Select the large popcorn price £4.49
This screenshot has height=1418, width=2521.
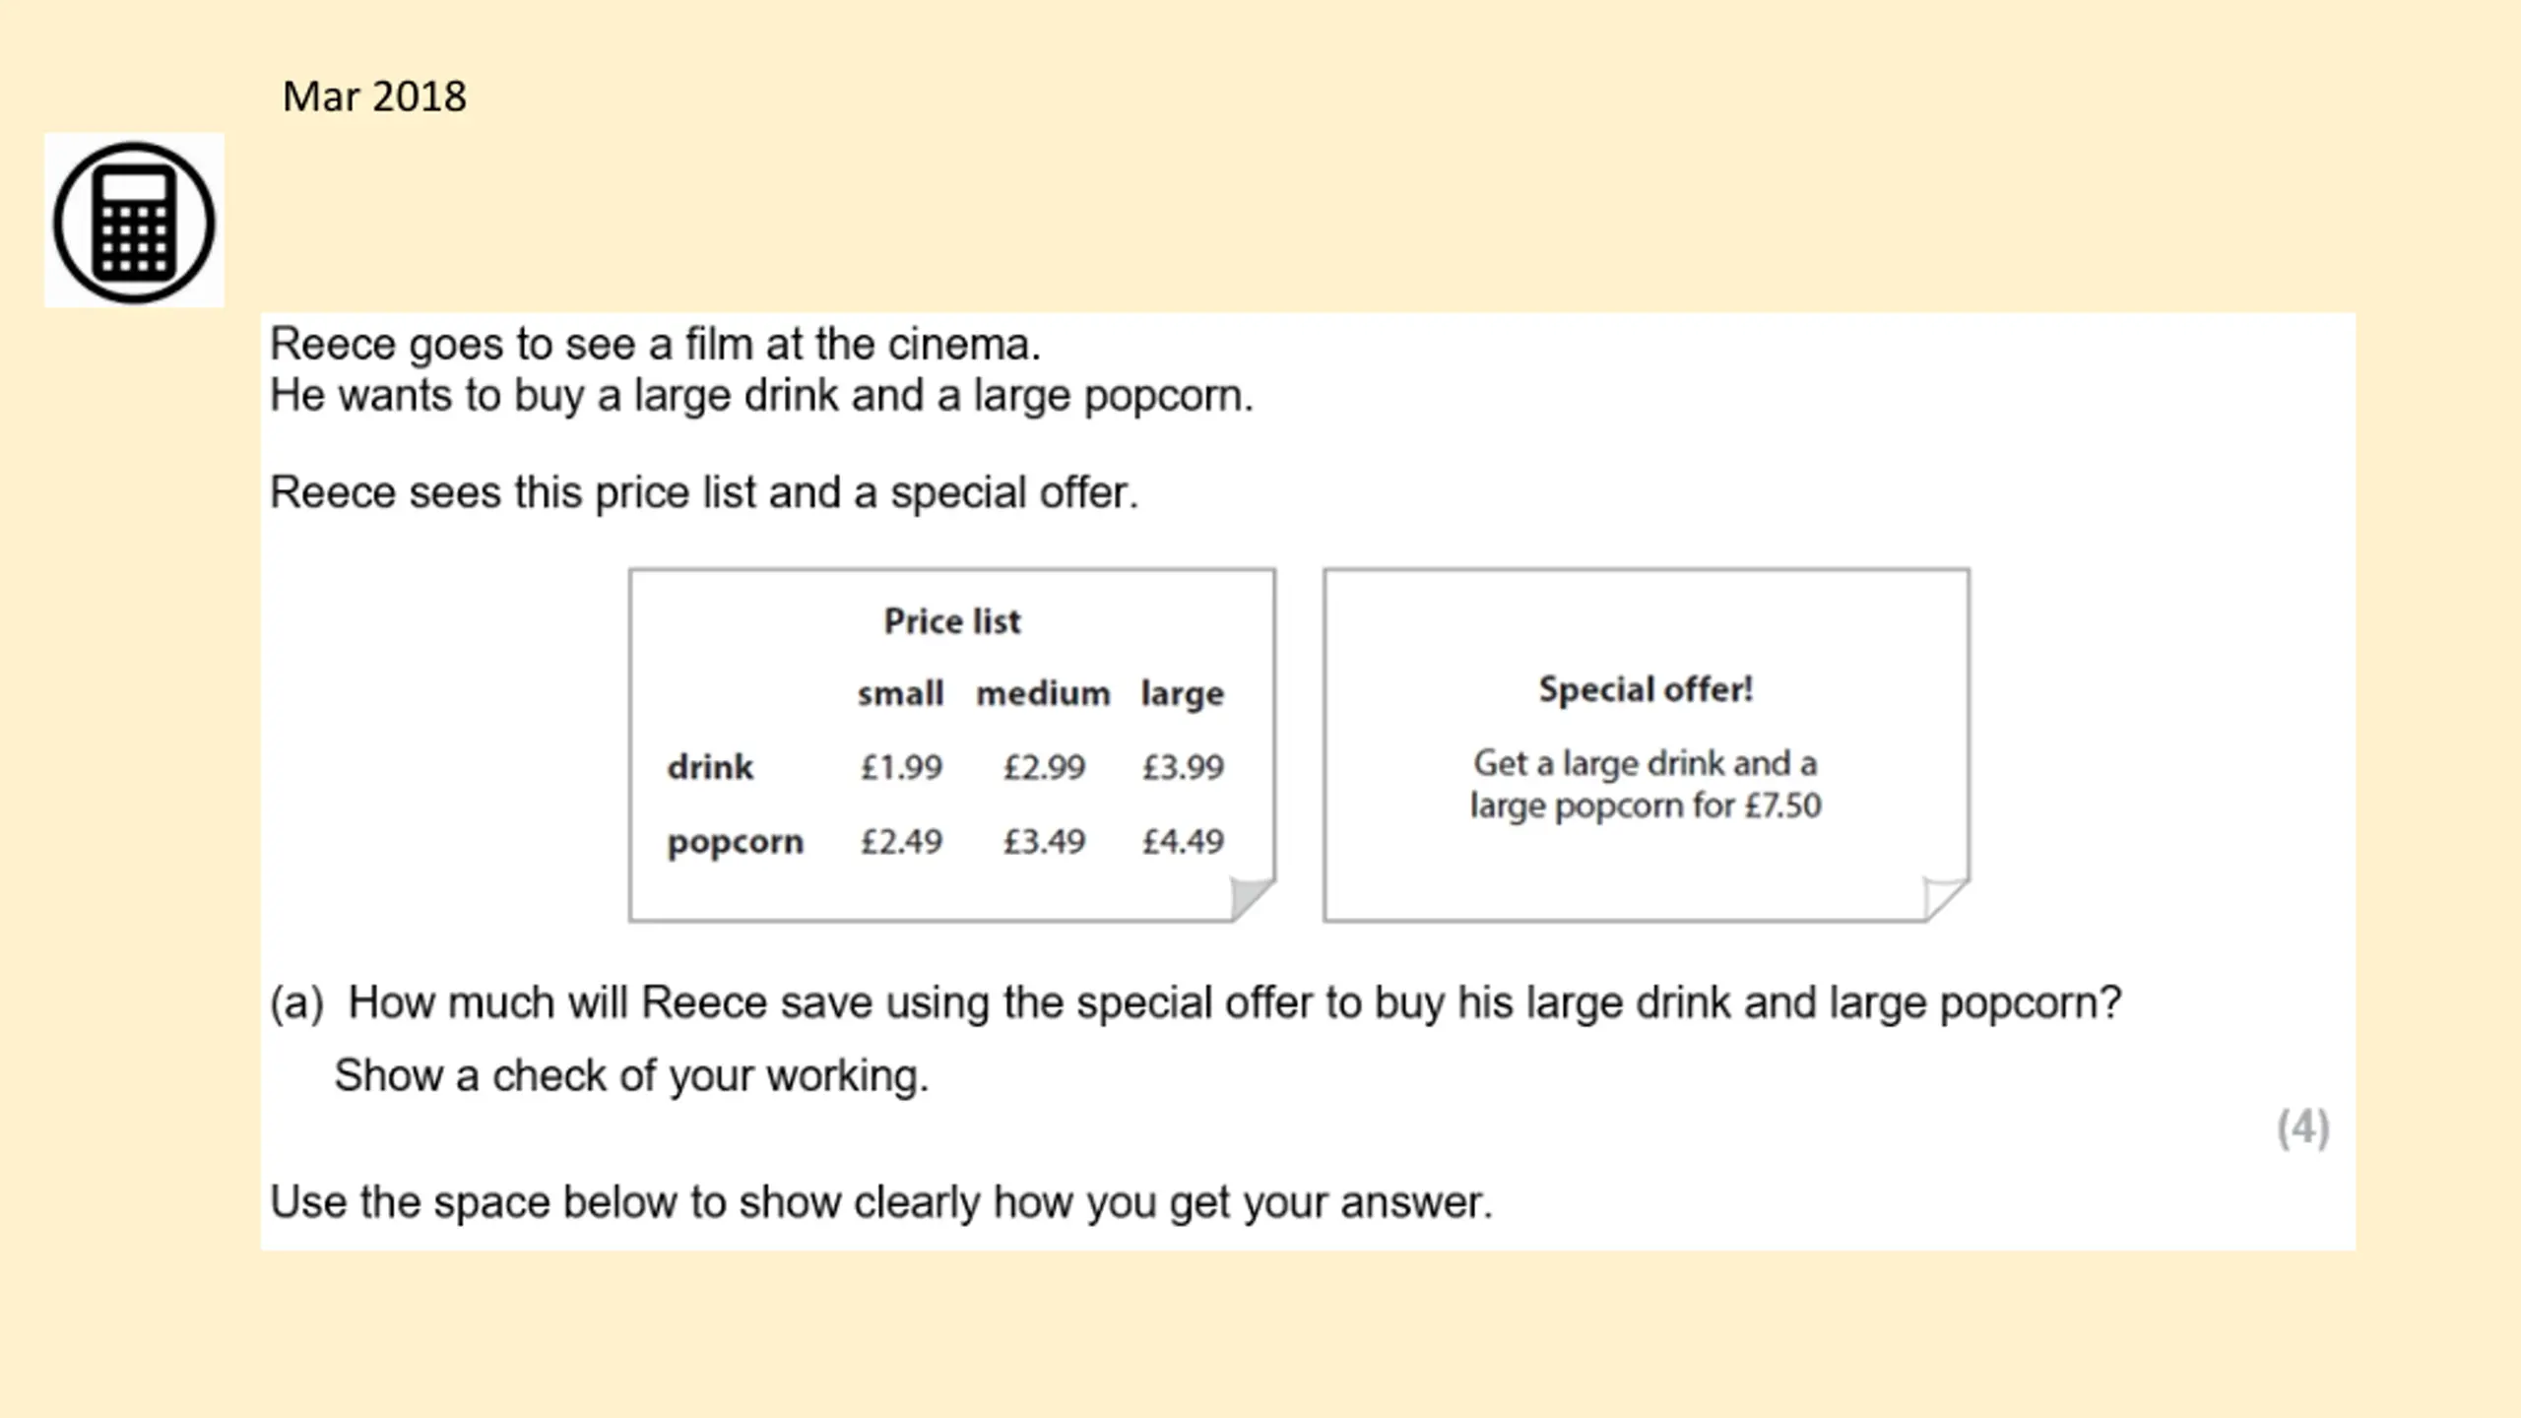point(1183,841)
